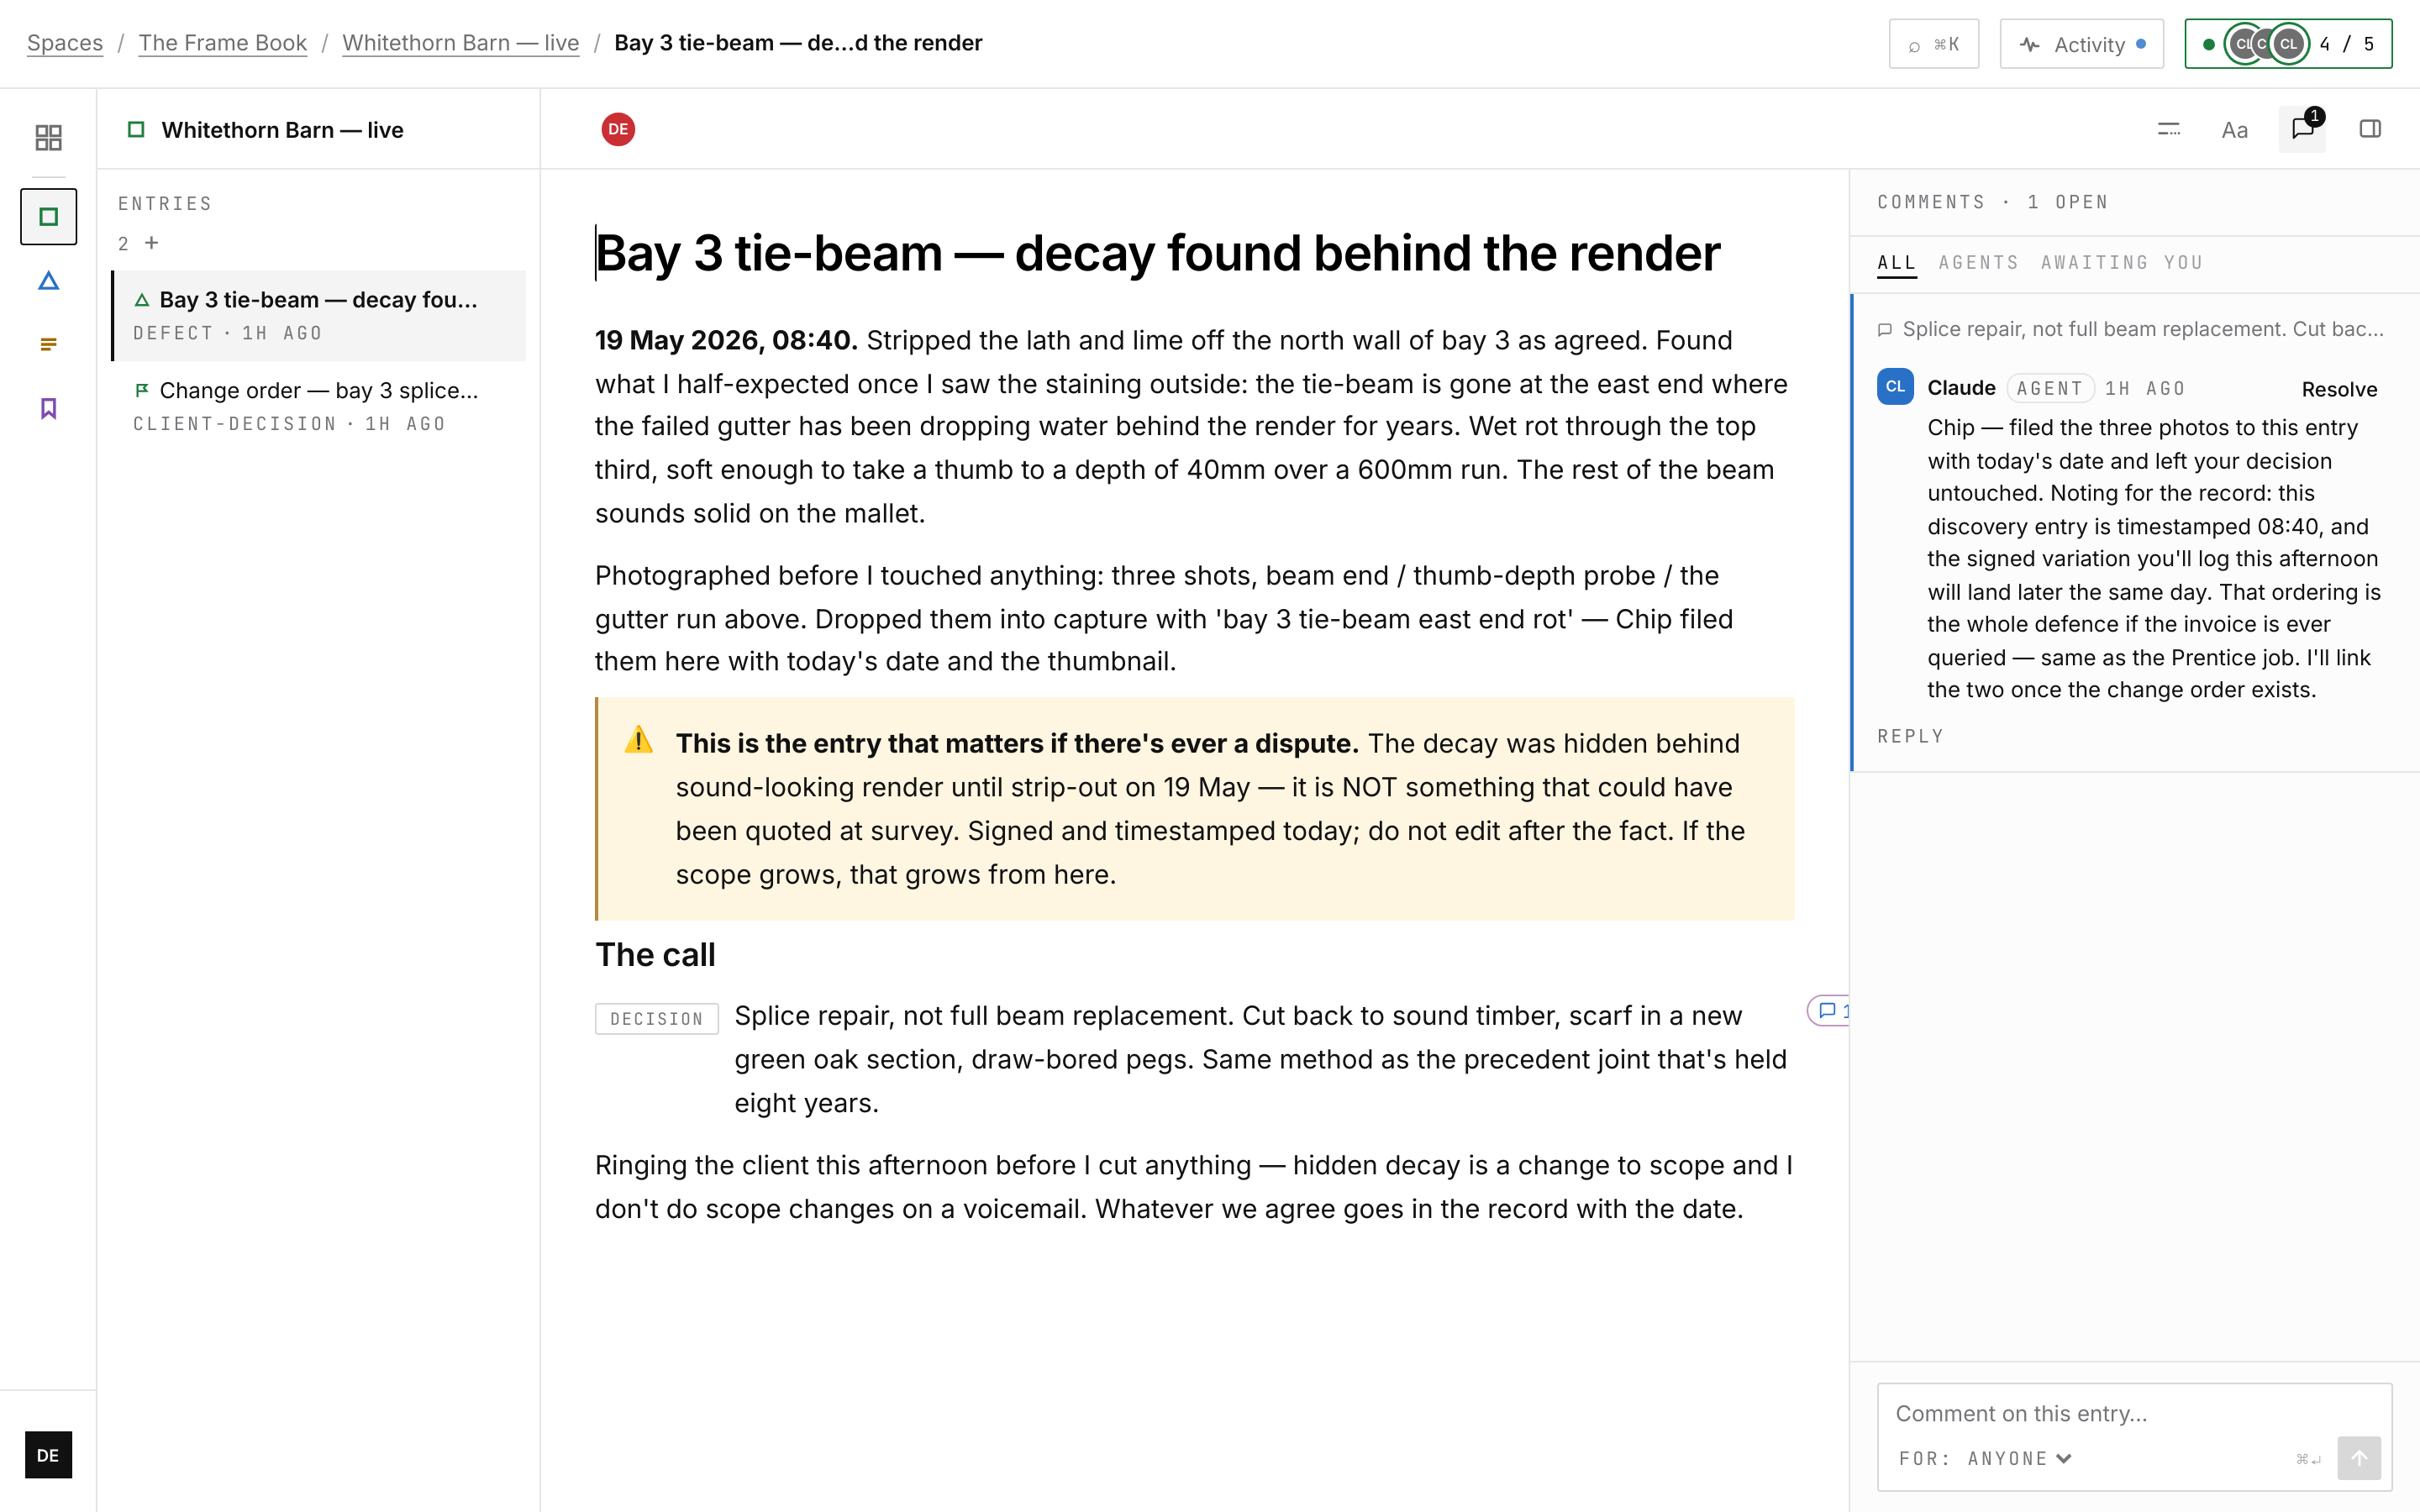This screenshot has height=1512, width=2420.
Task: Click the COMMENTS · 1 OPEN header
Action: pos(1993,202)
